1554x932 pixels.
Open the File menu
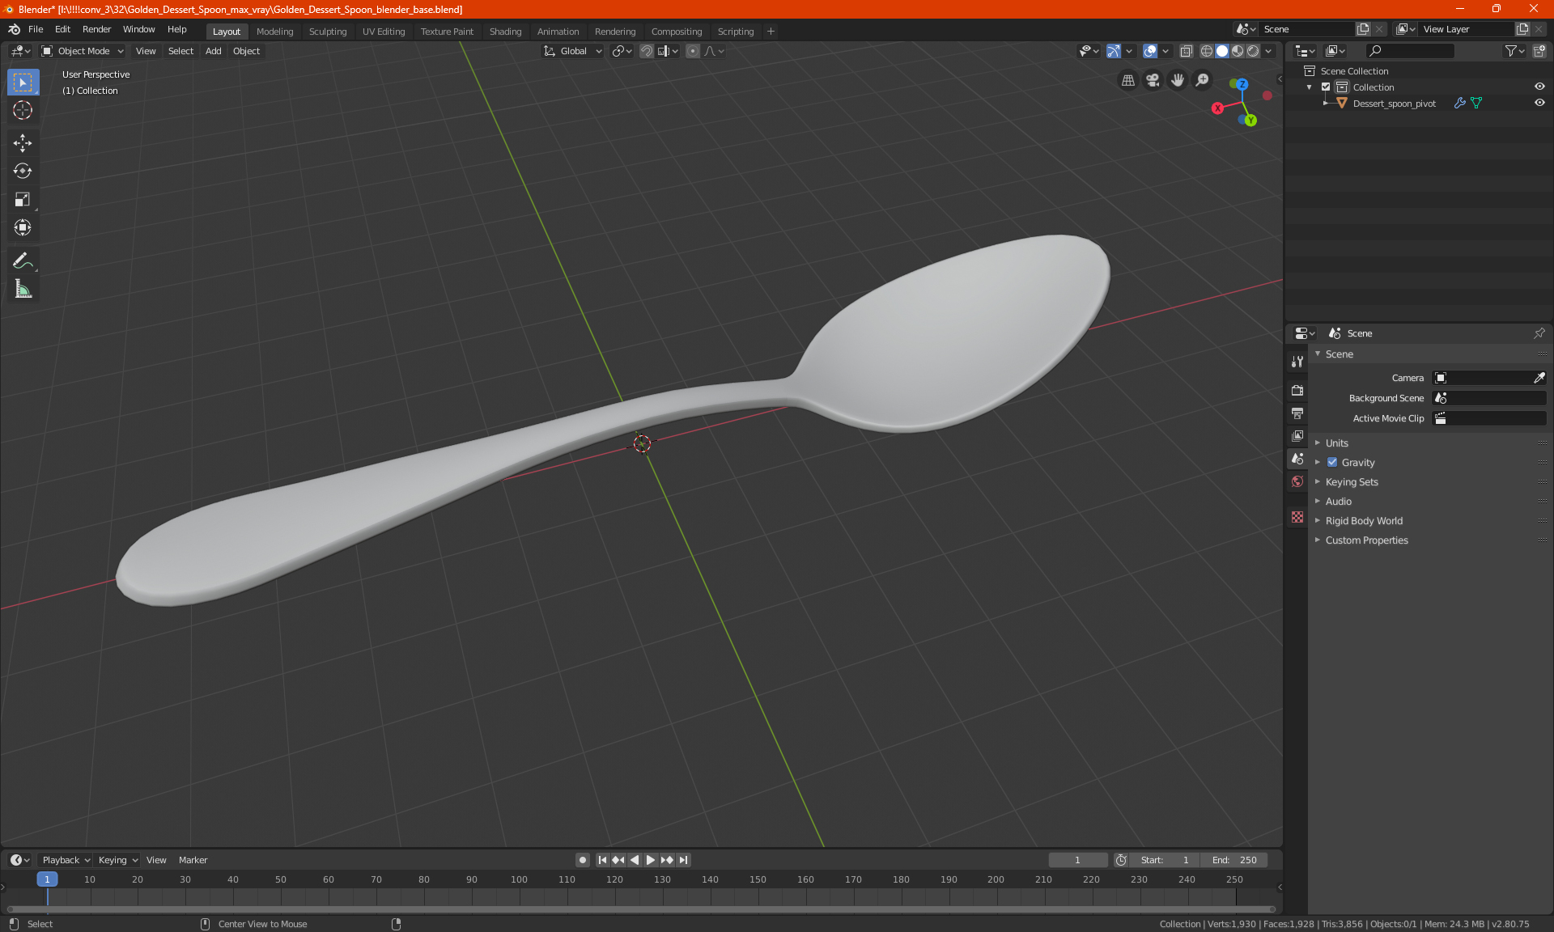36,29
